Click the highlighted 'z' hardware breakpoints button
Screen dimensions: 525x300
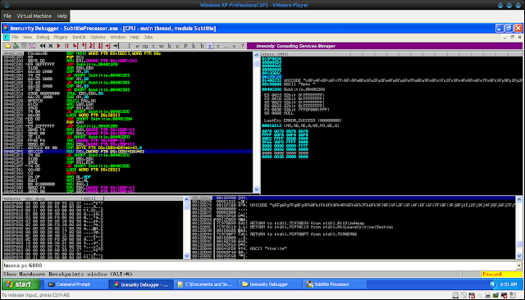click(x=210, y=46)
